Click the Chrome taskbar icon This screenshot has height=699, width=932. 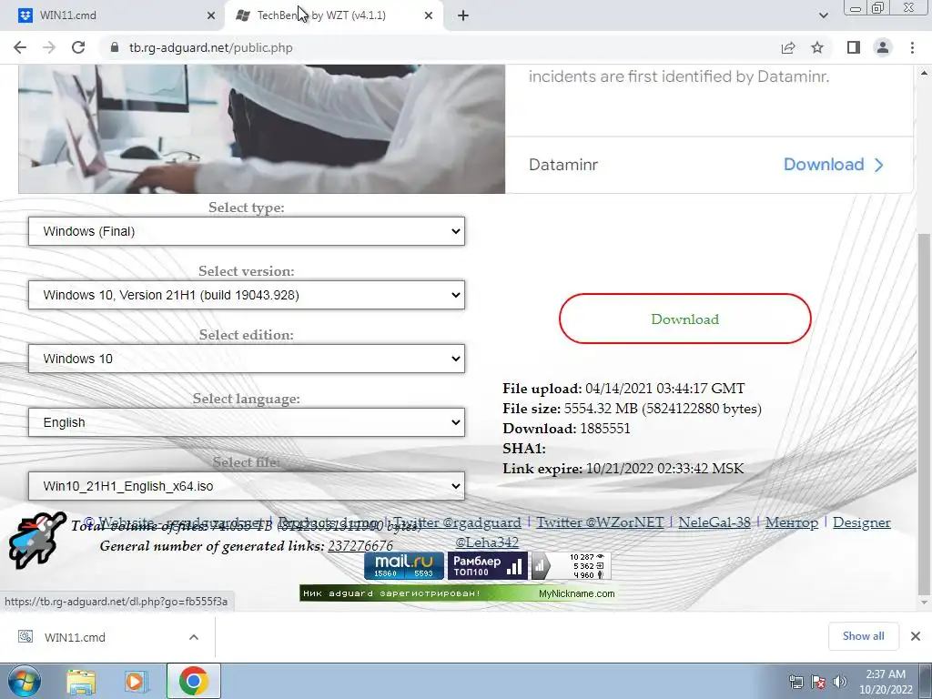[193, 681]
